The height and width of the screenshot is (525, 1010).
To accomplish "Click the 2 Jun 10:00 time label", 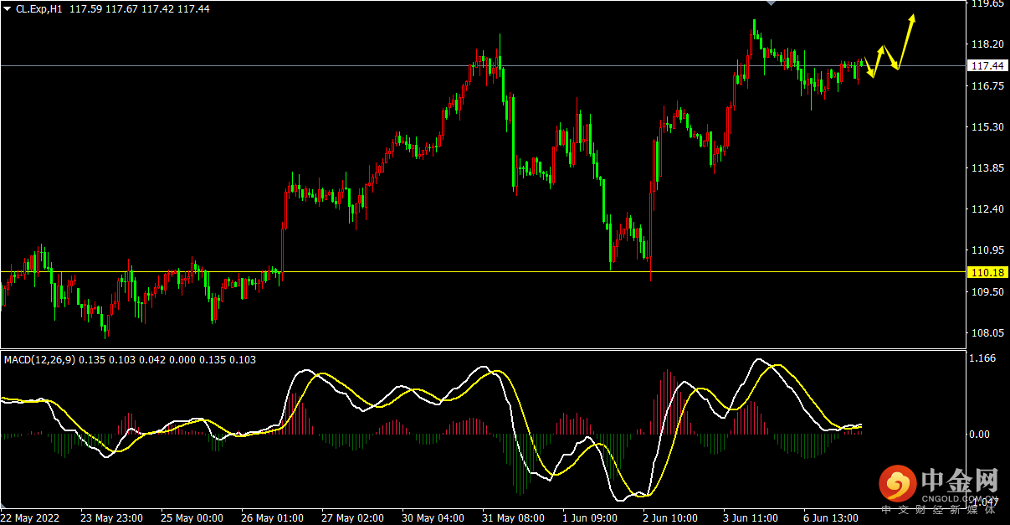I will pos(671,518).
